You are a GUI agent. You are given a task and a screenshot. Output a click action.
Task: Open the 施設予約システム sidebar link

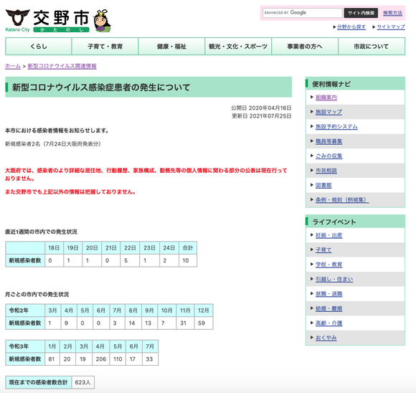336,126
